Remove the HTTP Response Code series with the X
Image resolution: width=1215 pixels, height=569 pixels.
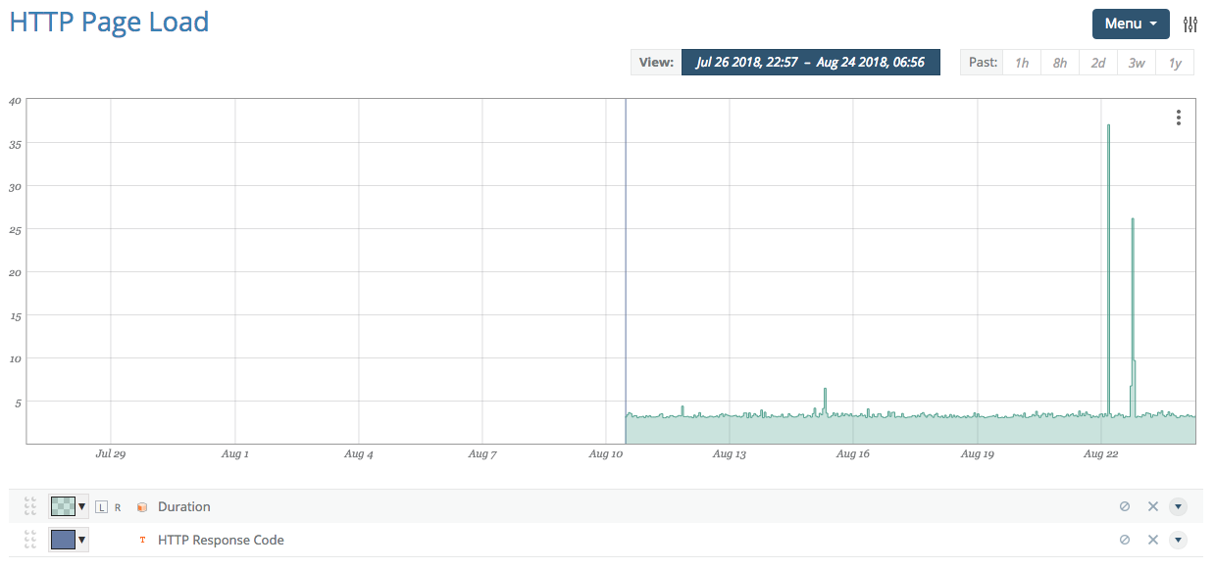pos(1153,540)
